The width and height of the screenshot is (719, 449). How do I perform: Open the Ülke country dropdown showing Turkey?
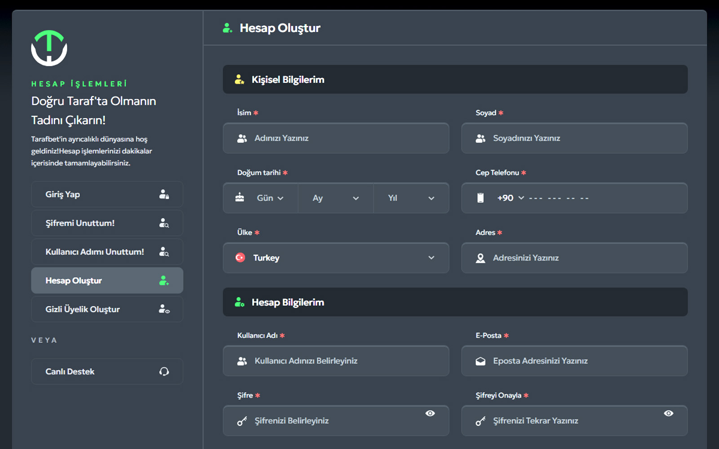tap(336, 258)
